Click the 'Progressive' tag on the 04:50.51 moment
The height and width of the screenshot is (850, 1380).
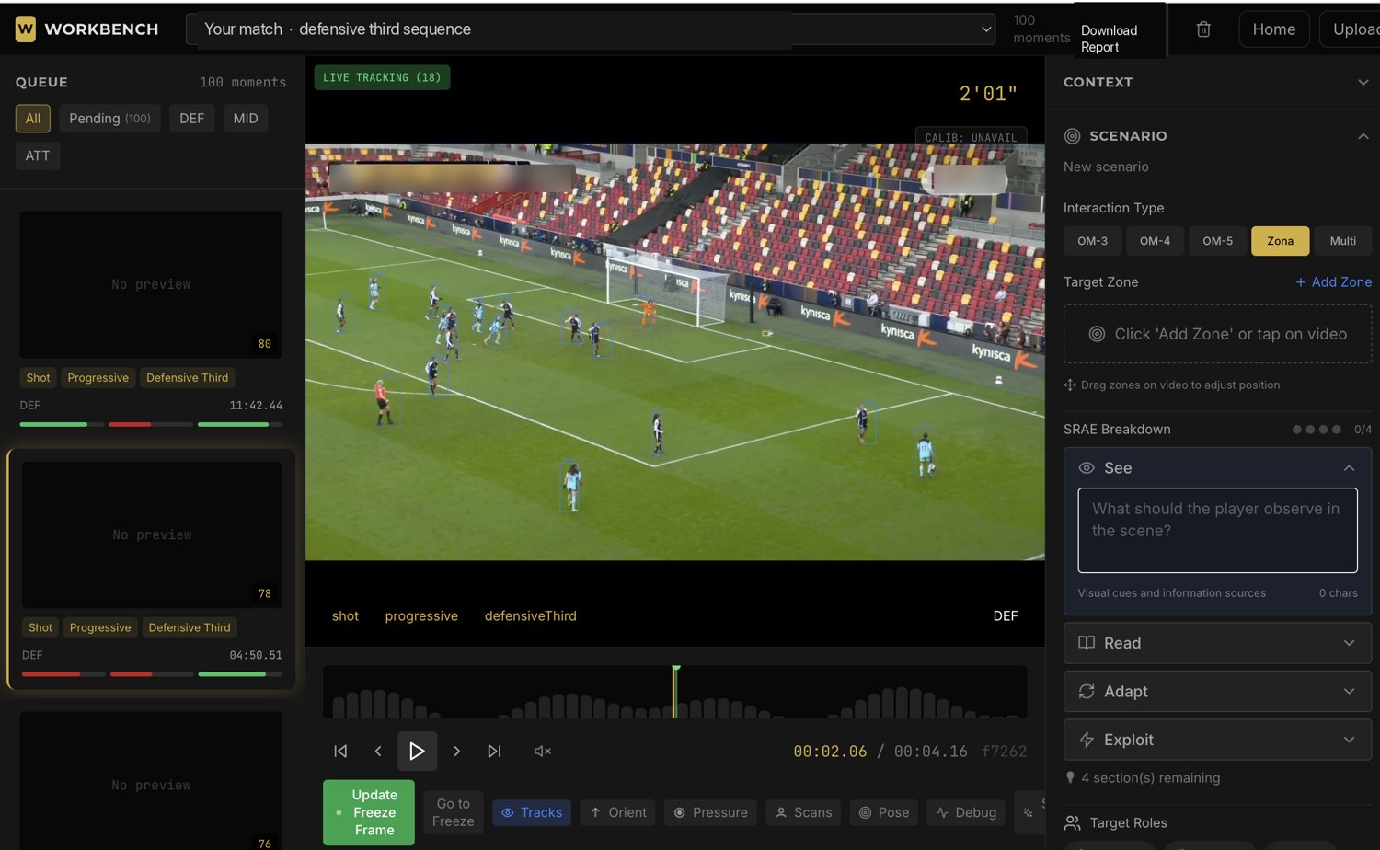[x=100, y=628]
